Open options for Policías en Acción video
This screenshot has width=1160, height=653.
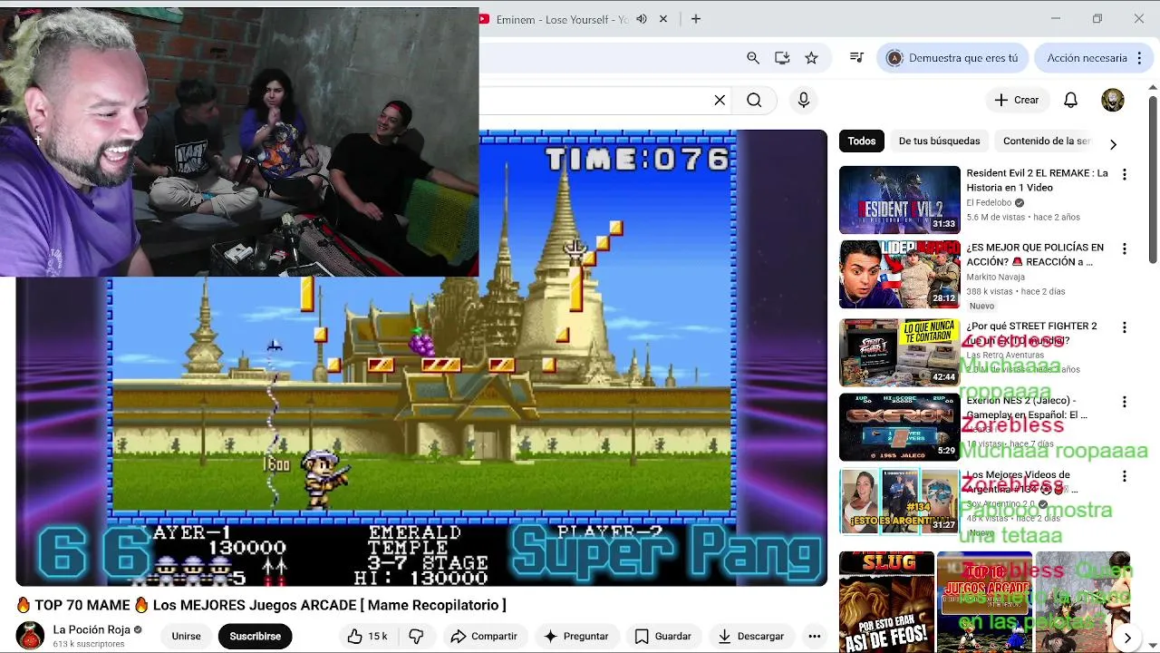[1124, 249]
